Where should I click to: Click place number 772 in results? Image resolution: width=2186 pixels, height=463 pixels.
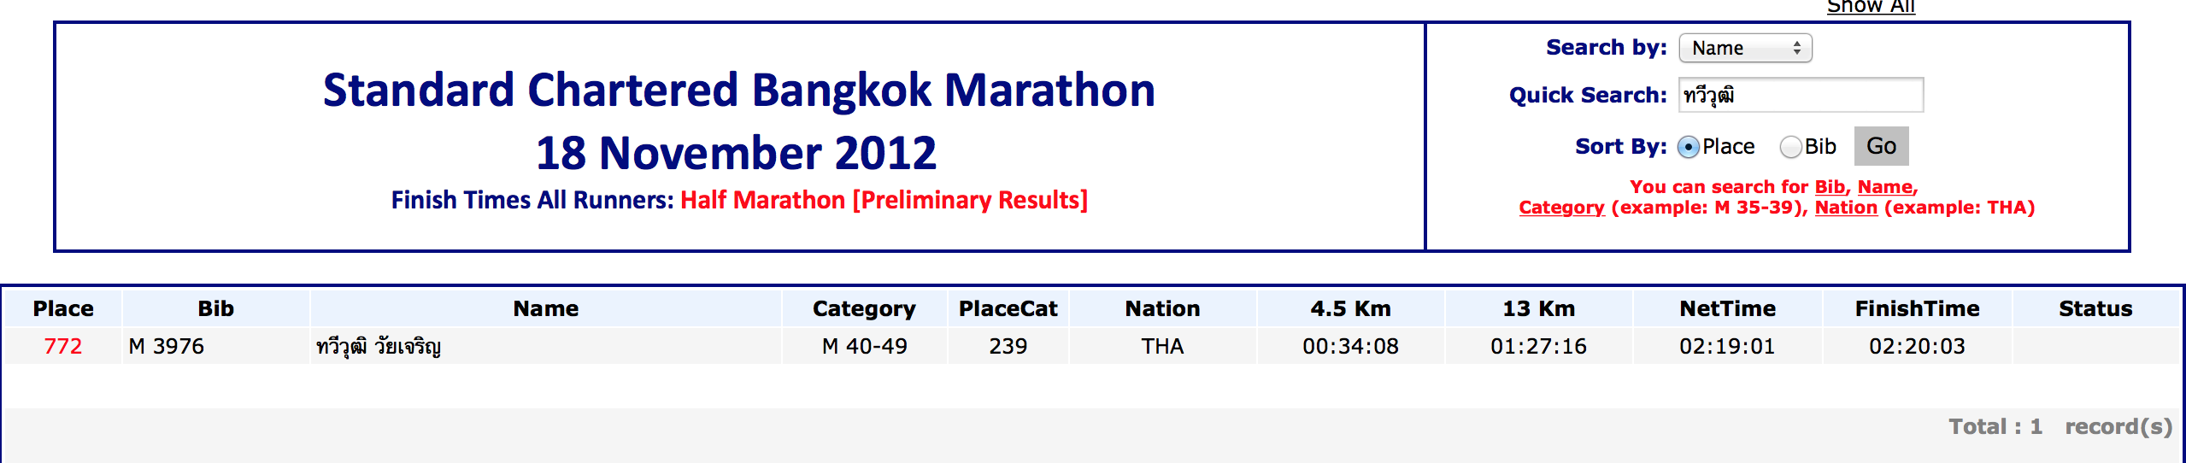pos(63,346)
